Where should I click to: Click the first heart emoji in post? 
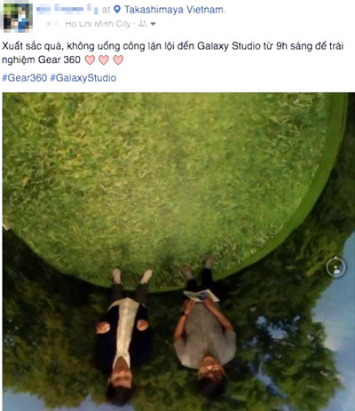[x=90, y=59]
